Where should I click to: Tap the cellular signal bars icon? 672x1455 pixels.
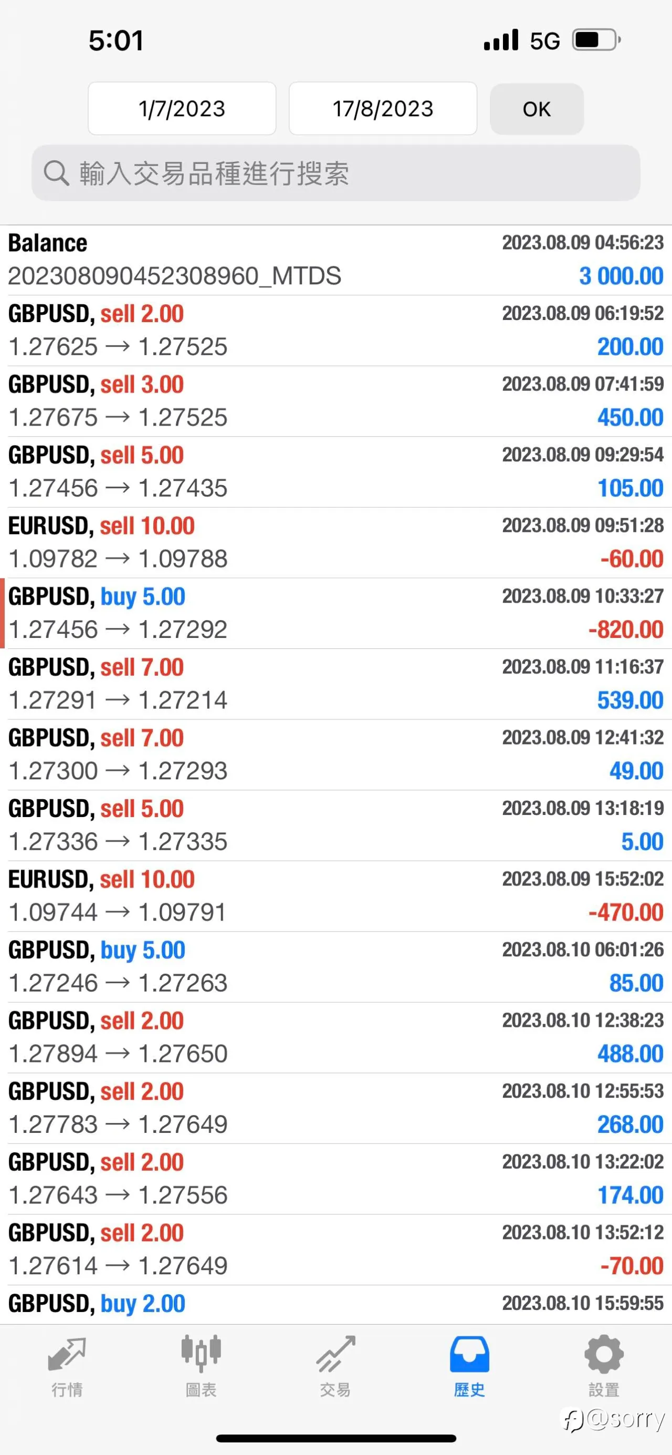point(501,40)
